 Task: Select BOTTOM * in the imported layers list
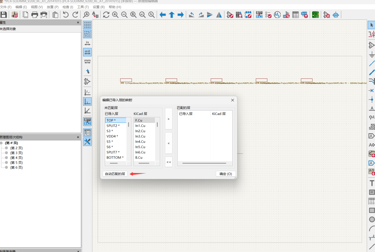click(116, 158)
